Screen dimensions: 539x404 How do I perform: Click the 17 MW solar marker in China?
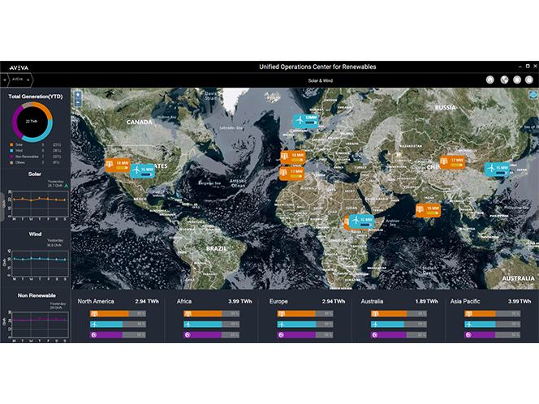(452, 161)
